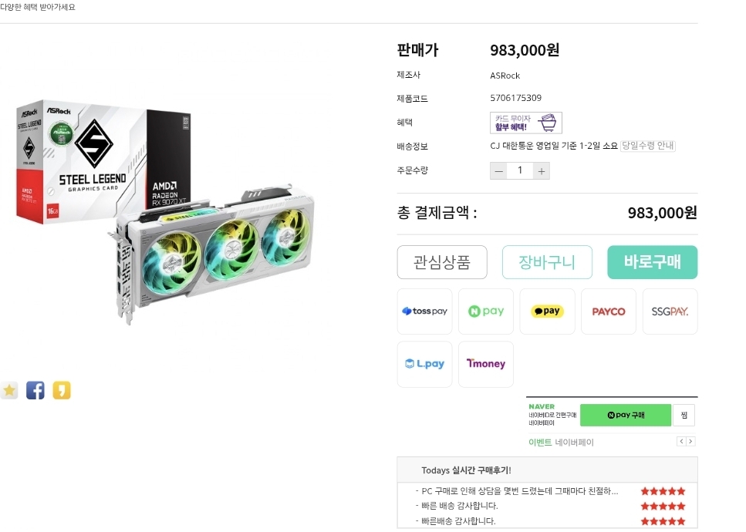The height and width of the screenshot is (532, 746).
Task: Show next Naver Pay event
Action: coord(690,442)
